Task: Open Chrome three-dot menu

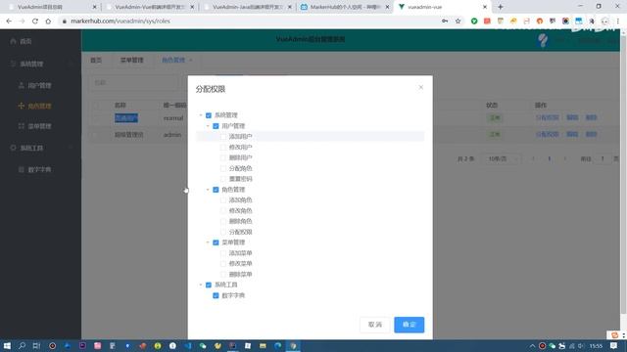Action: tap(618, 22)
